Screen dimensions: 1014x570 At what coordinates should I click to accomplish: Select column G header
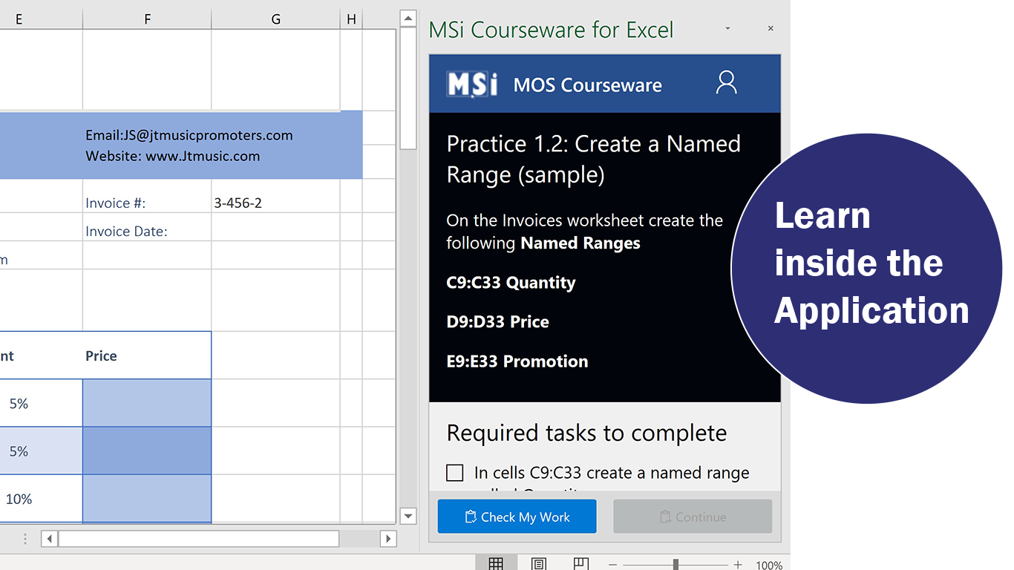(276, 19)
